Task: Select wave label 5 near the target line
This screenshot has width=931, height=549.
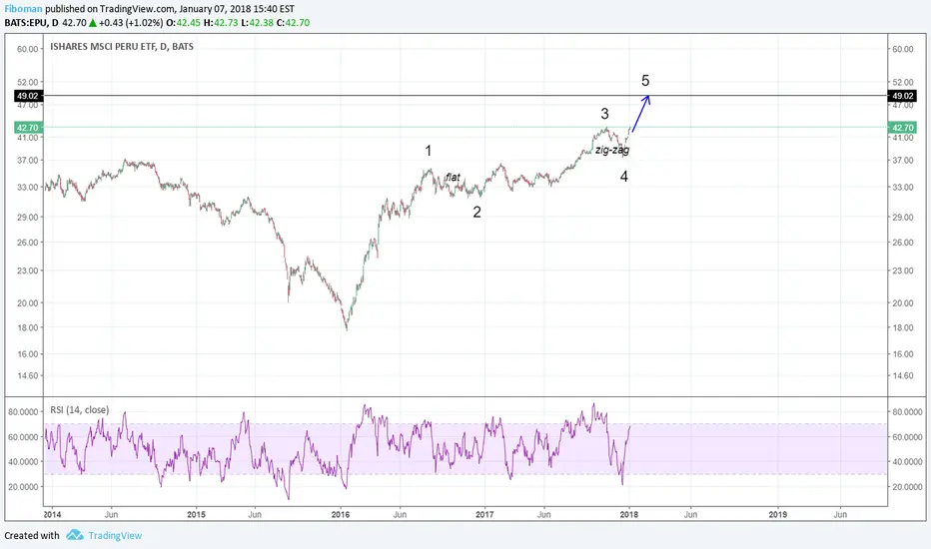Action: [x=645, y=80]
